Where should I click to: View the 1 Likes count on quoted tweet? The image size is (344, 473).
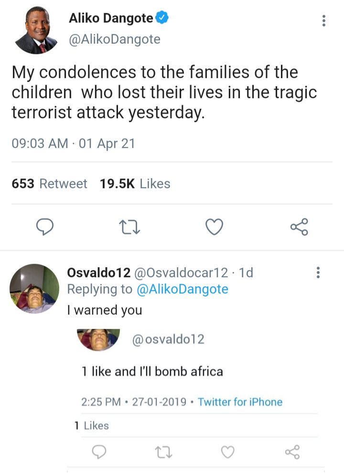click(92, 426)
